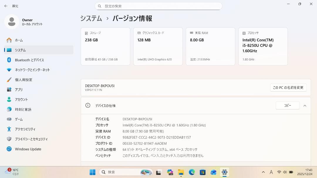Open the Microsoft Store from the taskbar

coord(202,172)
